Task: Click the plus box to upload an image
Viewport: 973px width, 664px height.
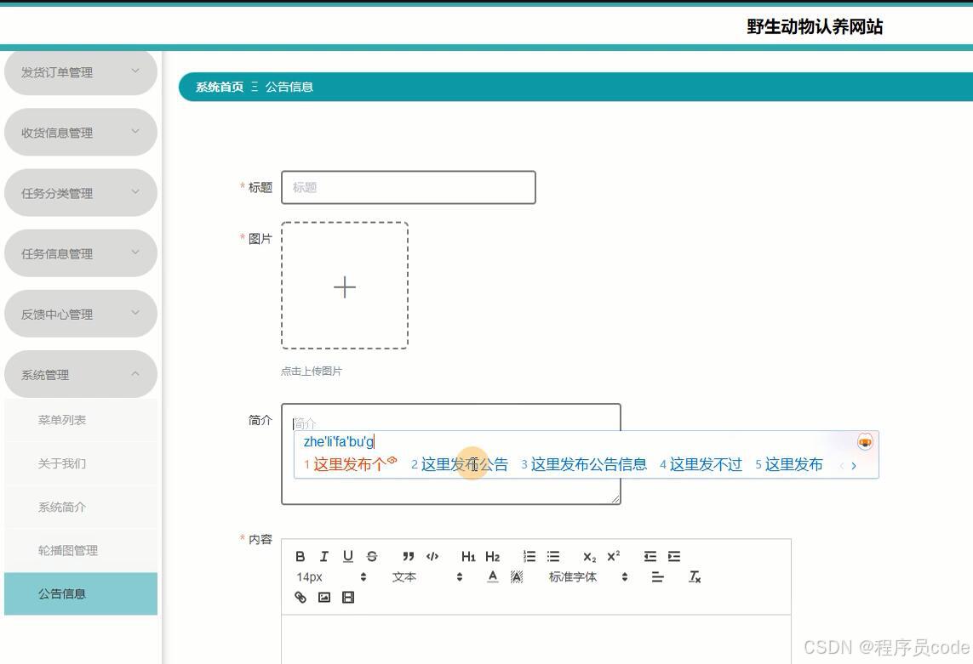Action: [x=345, y=287]
